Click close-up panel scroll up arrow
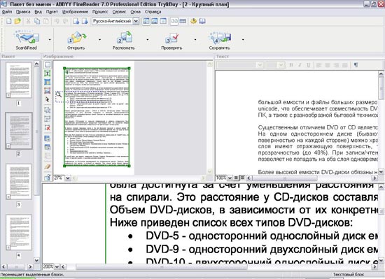Image resolution: width=385 pixels, height=279 pixels. click(x=381, y=187)
